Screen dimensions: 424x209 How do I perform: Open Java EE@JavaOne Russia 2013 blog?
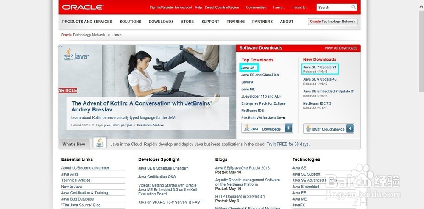point(242,168)
